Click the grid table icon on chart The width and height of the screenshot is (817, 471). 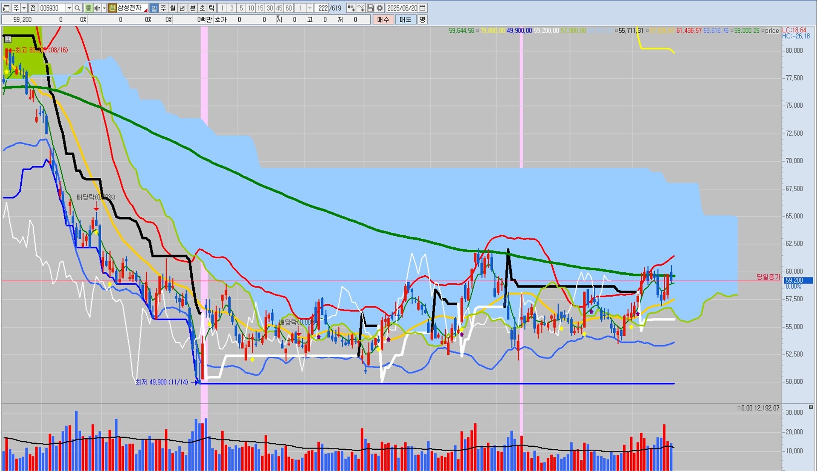pyautogui.click(x=8, y=40)
